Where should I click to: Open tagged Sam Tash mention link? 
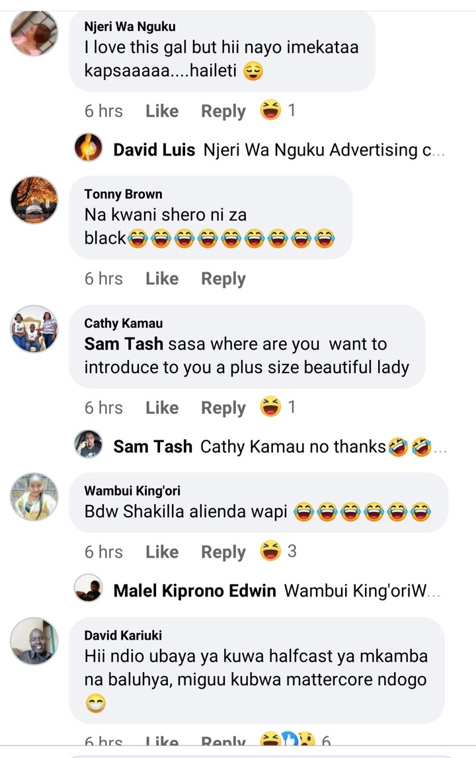(x=123, y=344)
